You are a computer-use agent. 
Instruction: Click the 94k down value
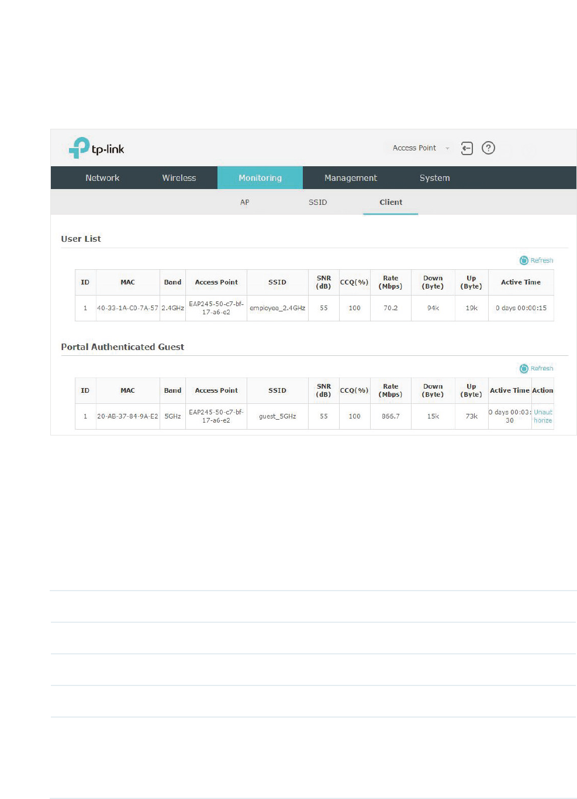[433, 308]
